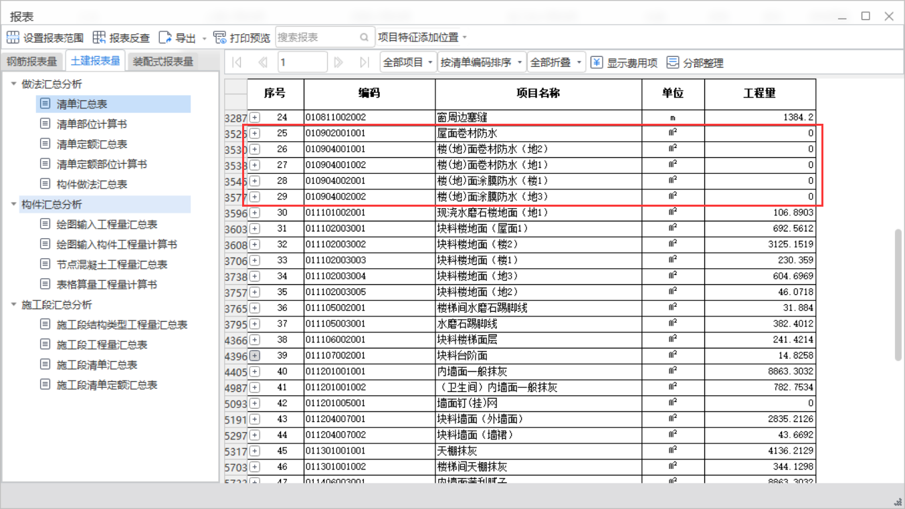Open 绘图输入构件工程量计算书 report
Viewport: 905px width, 509px height.
[116, 244]
